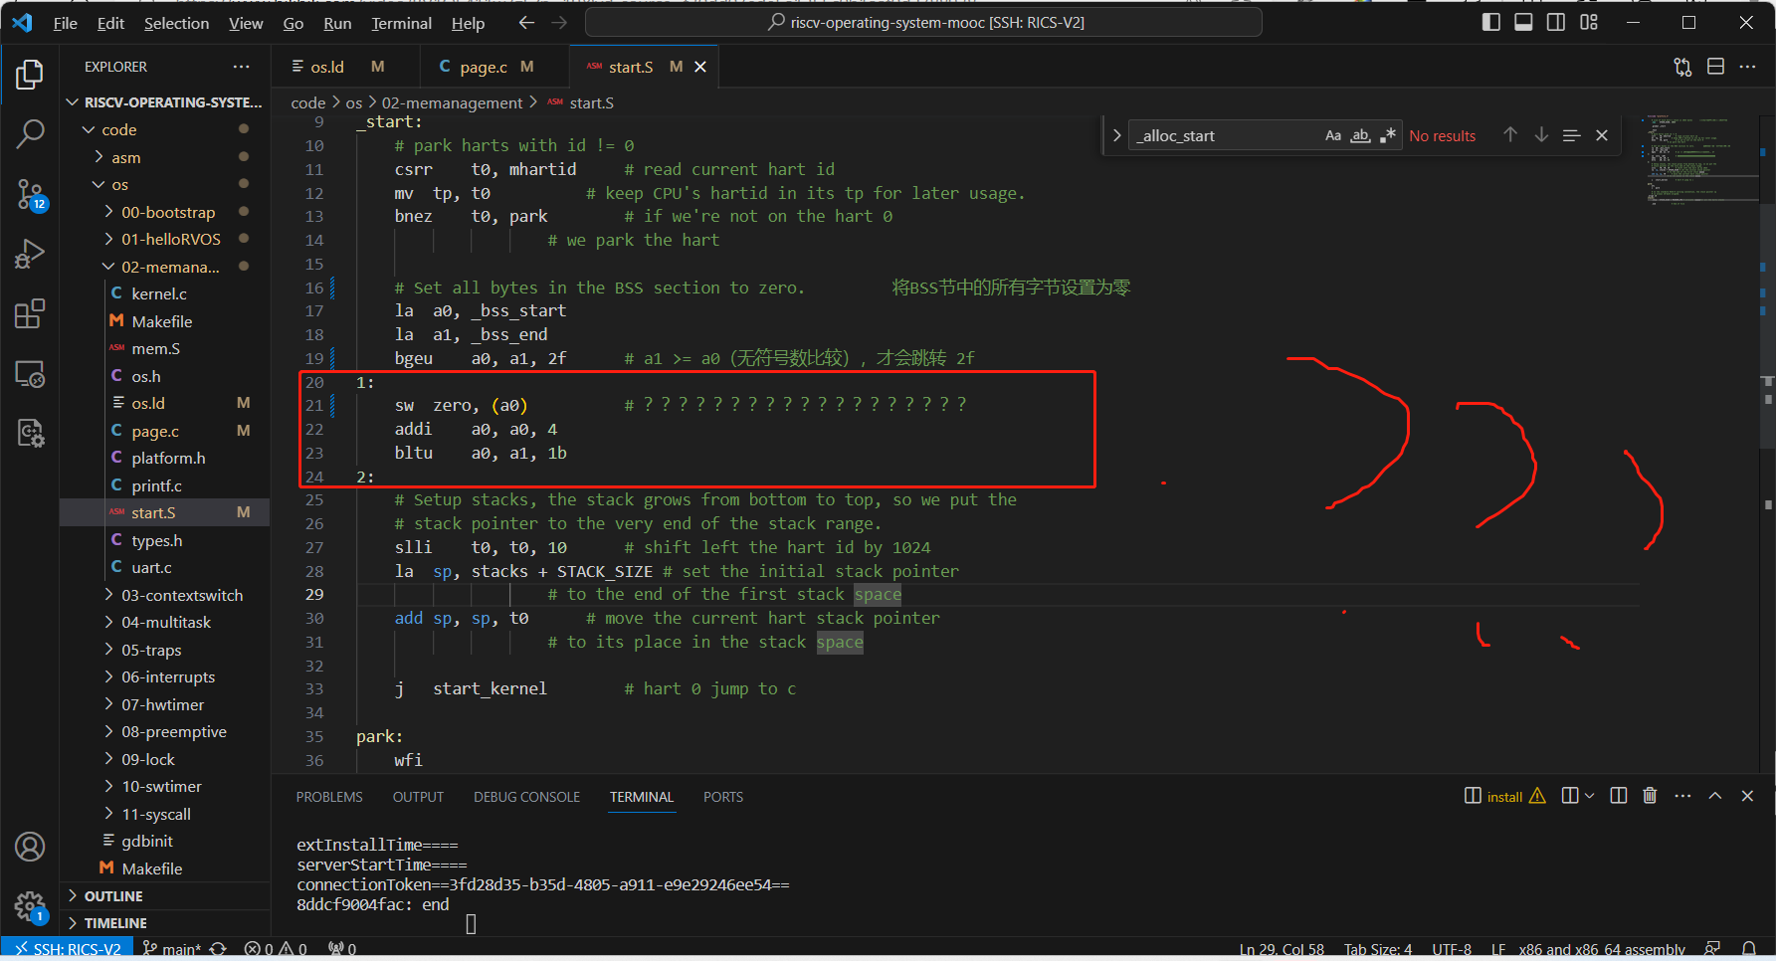Switch to the PROBLEMS panel tab
This screenshot has height=961, width=1776.
tap(329, 797)
